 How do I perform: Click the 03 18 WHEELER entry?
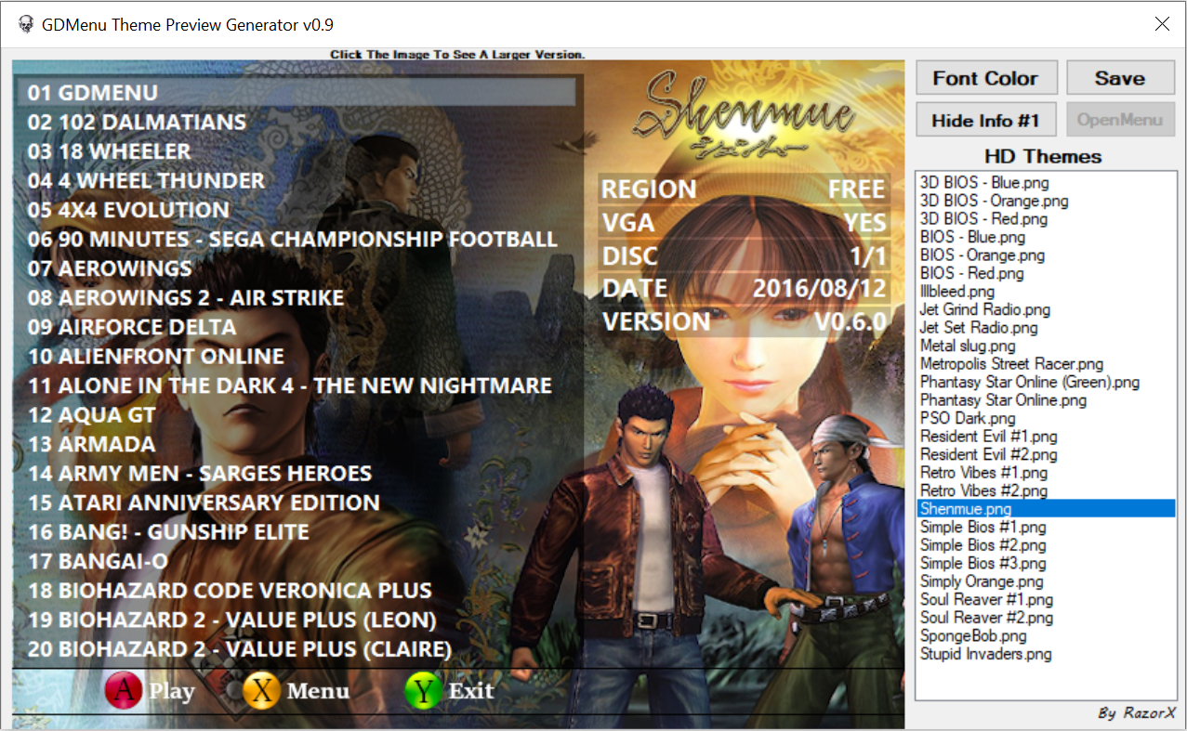point(110,151)
